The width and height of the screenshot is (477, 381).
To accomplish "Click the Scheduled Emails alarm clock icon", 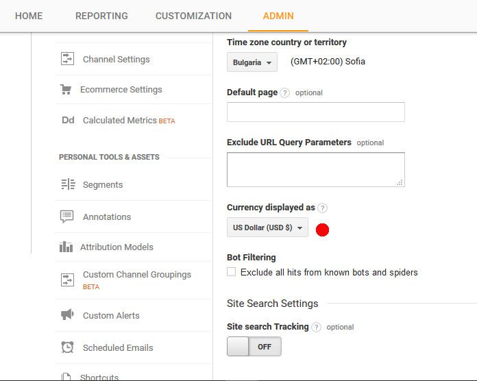I will (67, 347).
